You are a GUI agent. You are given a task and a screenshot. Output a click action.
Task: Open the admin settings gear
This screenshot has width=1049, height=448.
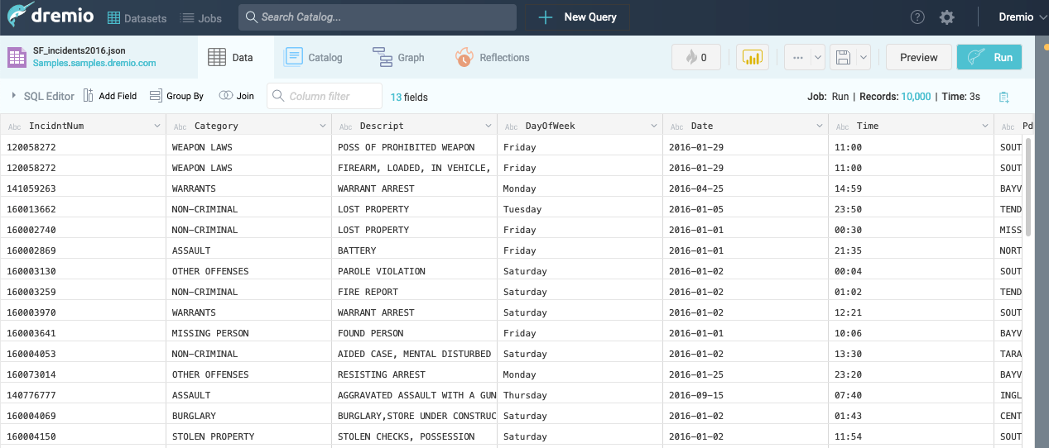(947, 17)
